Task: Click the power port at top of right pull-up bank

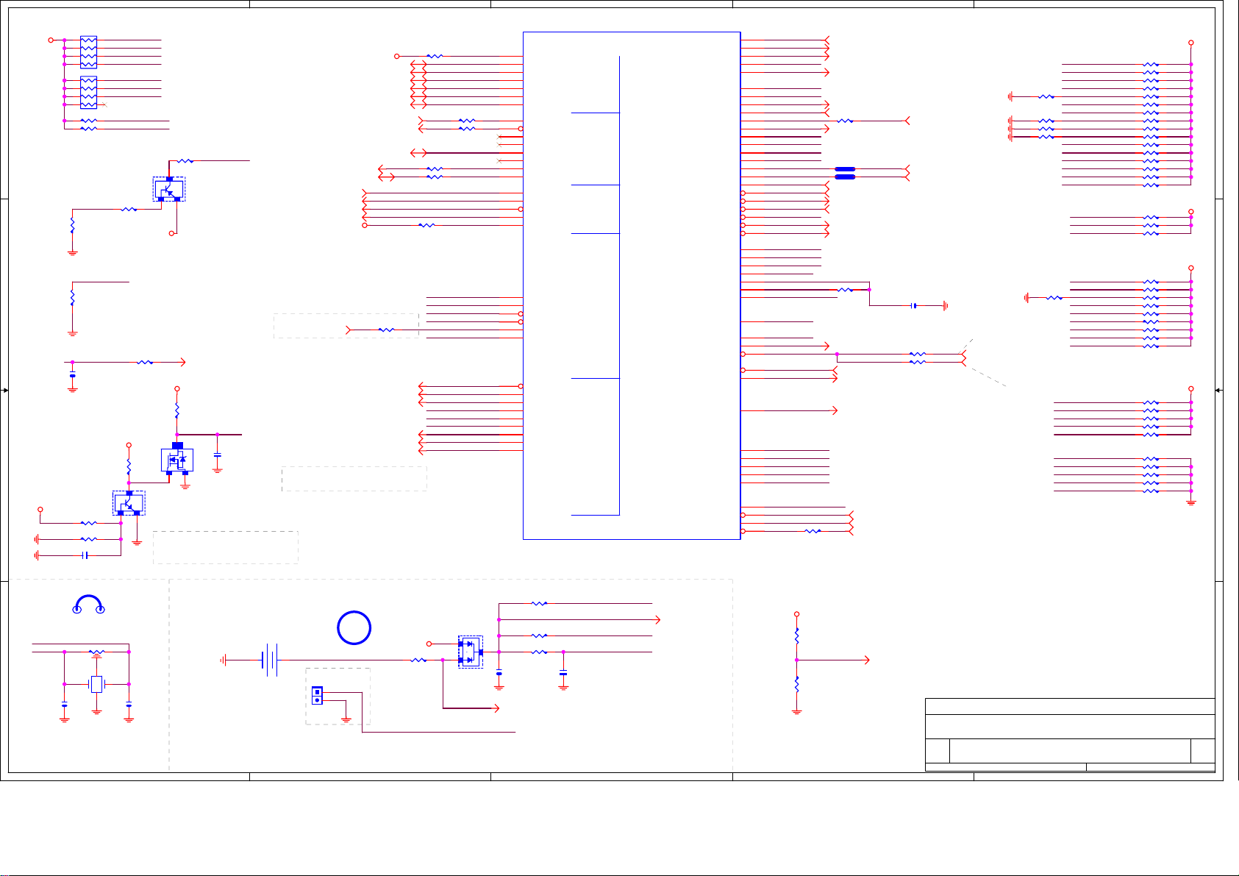Action: tap(1191, 43)
